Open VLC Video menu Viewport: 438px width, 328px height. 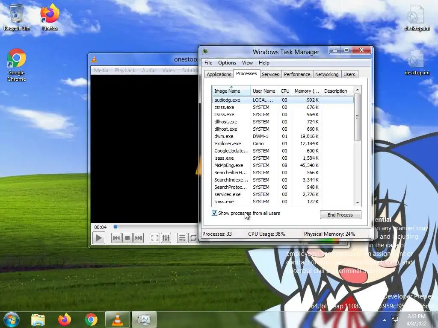point(169,70)
